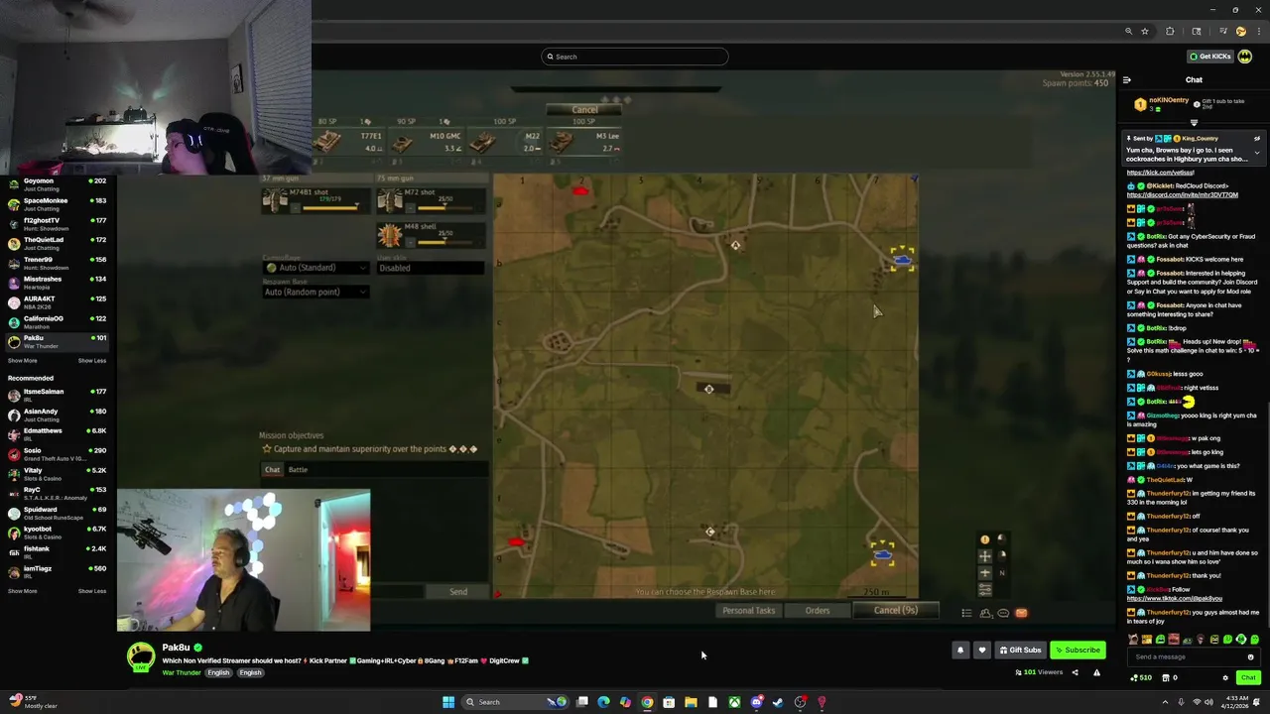Click the M48 shell ammo icon
Image resolution: width=1270 pixels, height=714 pixels.
point(390,235)
